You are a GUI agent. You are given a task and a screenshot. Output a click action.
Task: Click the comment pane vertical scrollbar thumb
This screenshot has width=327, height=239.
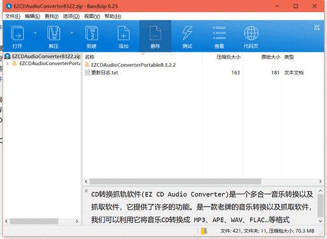[x=321, y=205]
